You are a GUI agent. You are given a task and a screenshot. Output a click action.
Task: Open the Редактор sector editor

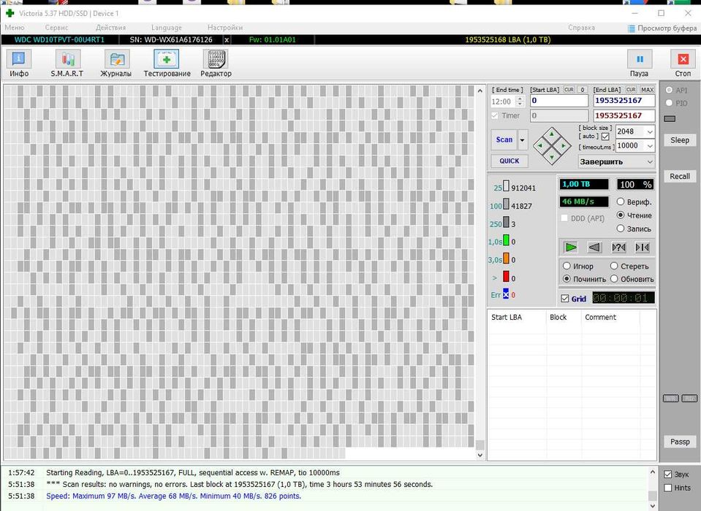(x=216, y=64)
